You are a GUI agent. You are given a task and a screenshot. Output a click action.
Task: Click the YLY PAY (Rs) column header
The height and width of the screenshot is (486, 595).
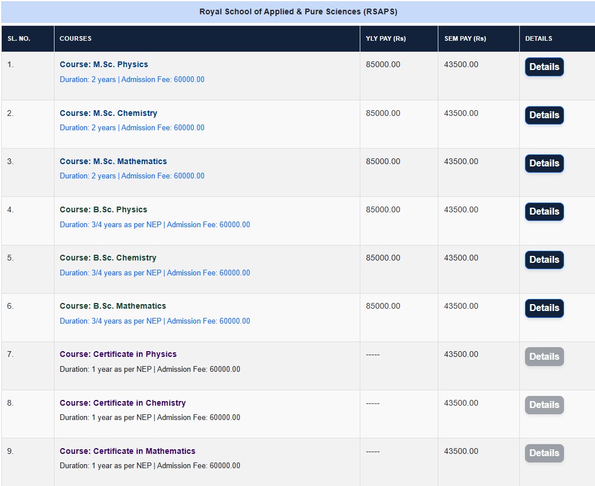coord(386,39)
